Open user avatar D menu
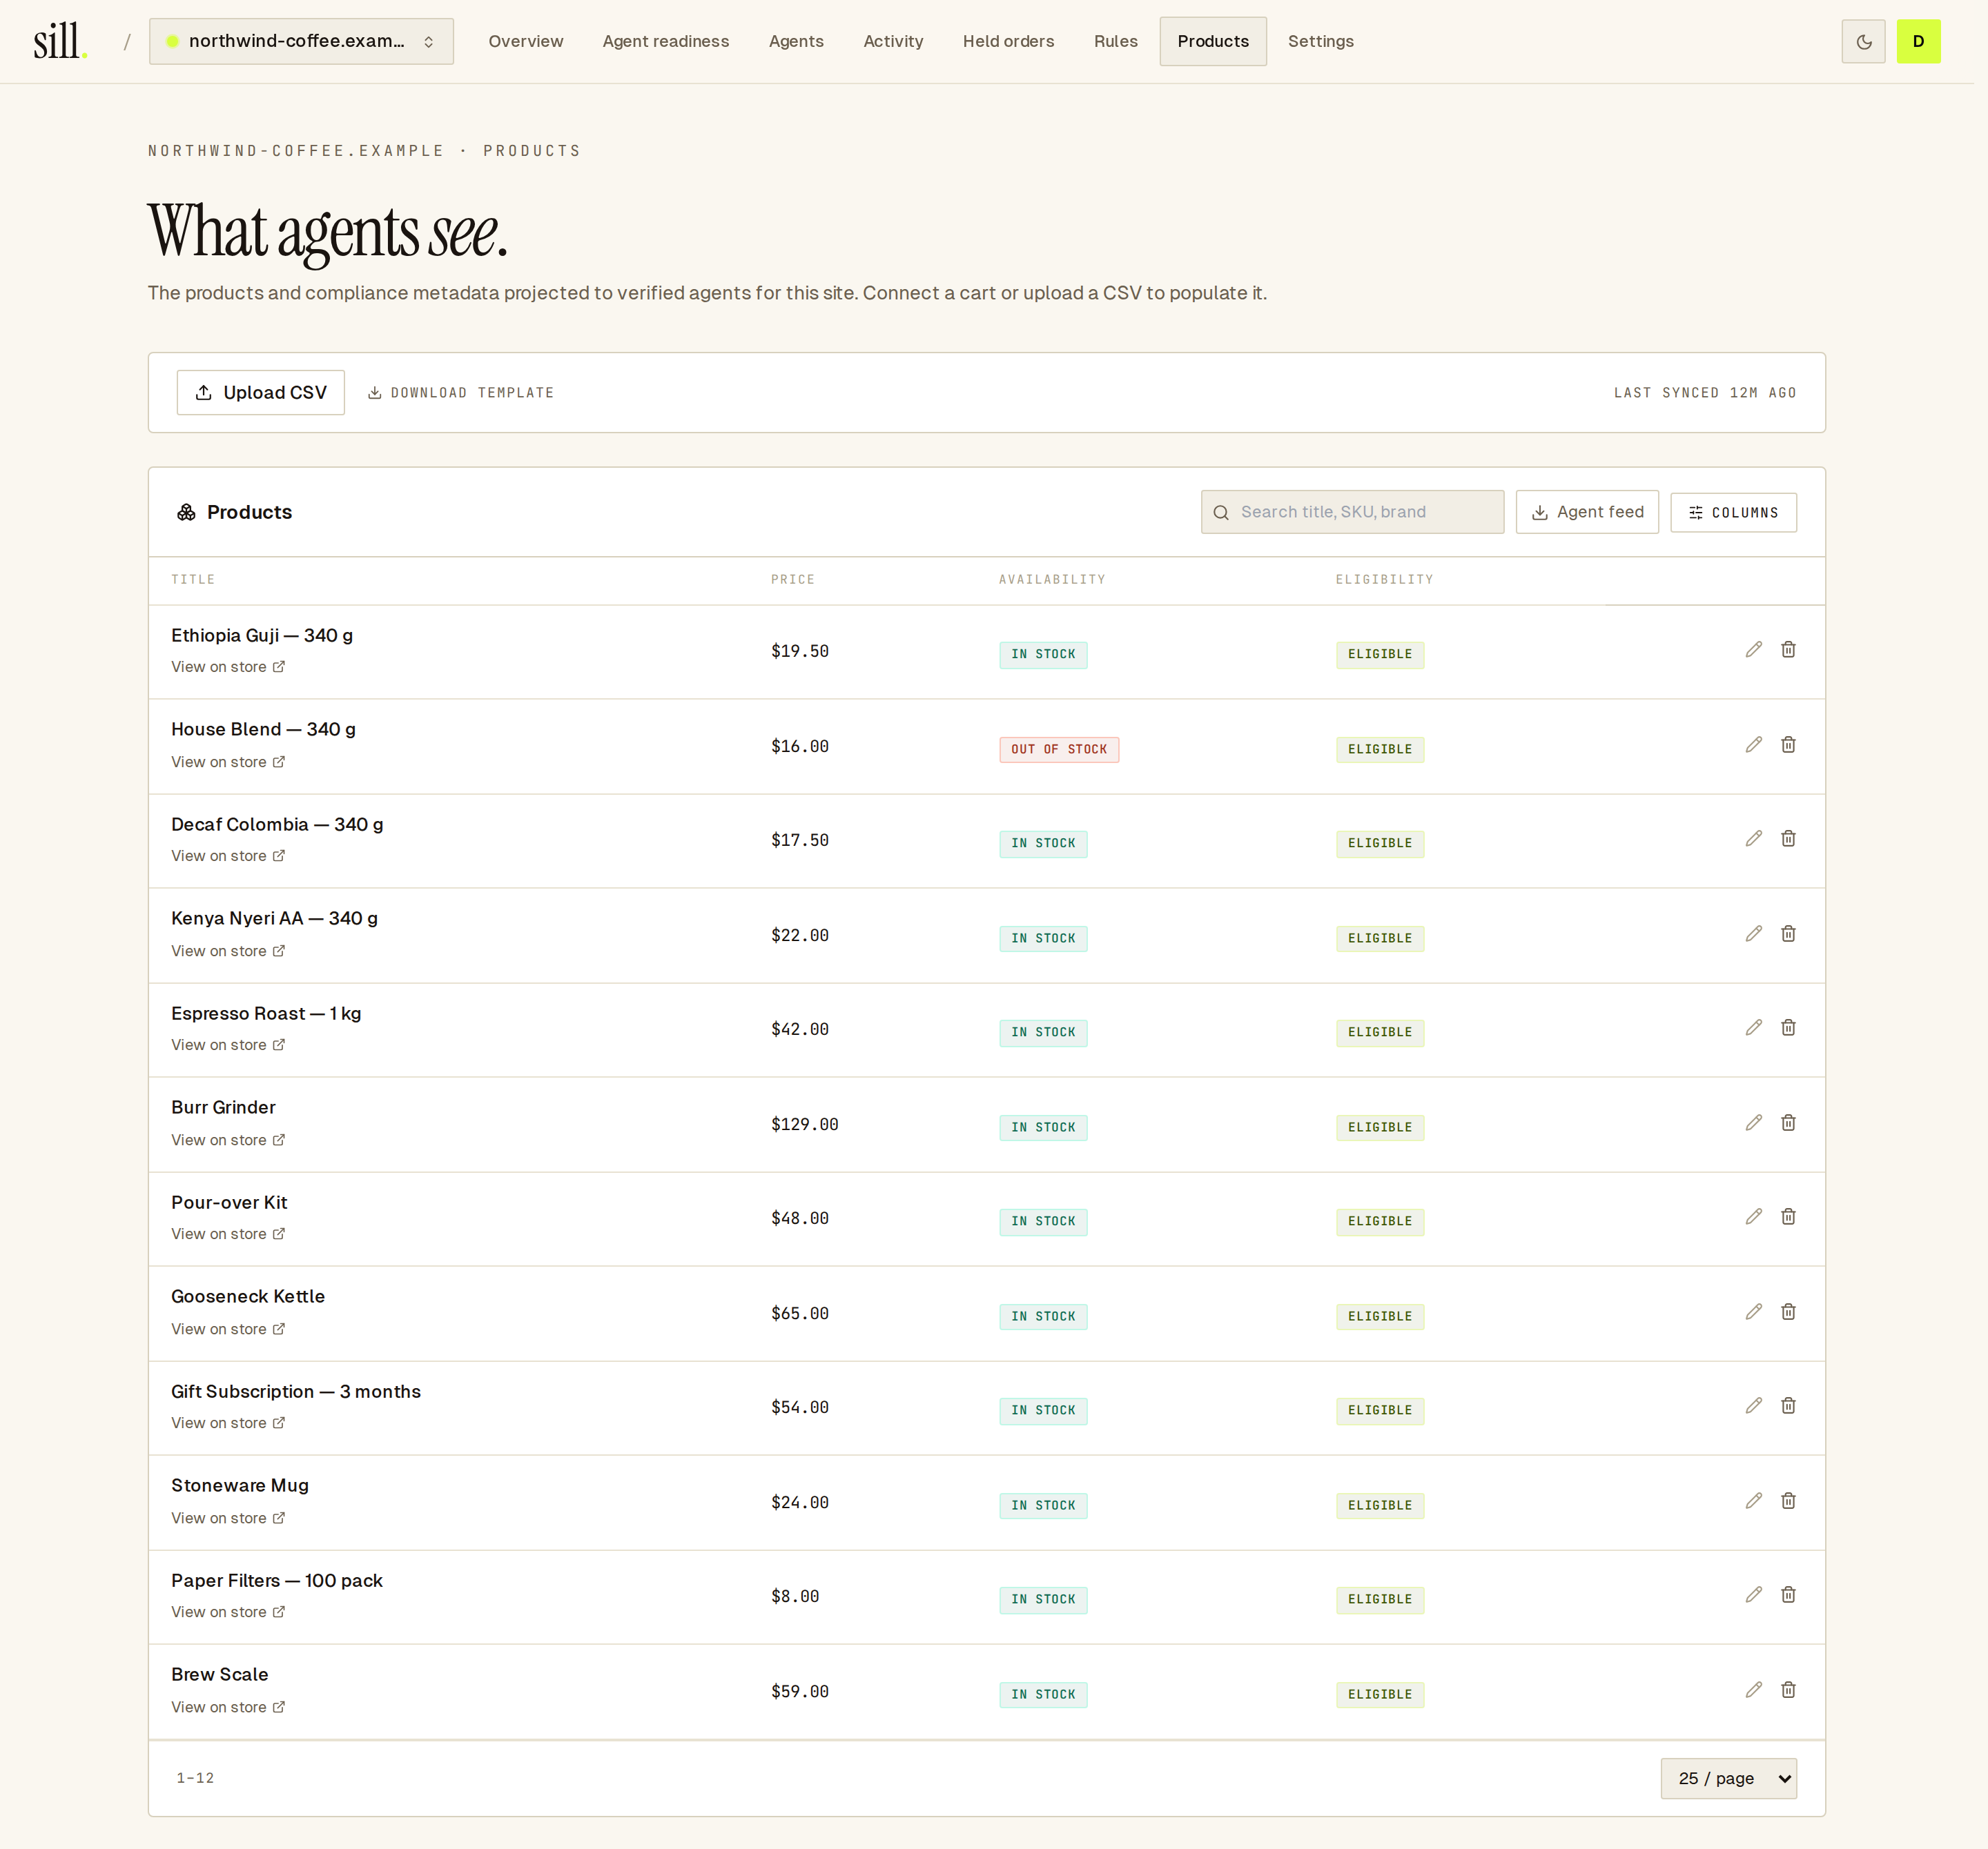Viewport: 1988px width, 1849px height. pos(1918,41)
